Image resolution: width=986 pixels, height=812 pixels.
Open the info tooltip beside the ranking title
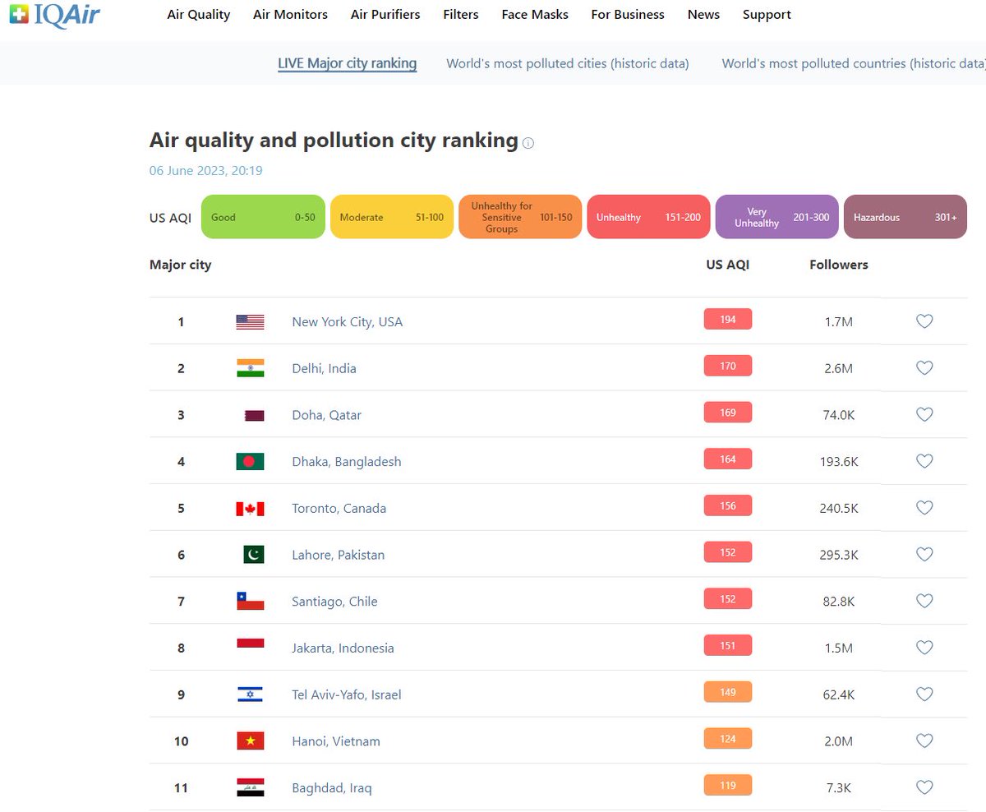[x=528, y=143]
